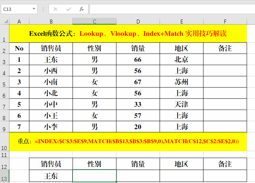
Task: Select row 1 header
Action: (x=5, y=34)
